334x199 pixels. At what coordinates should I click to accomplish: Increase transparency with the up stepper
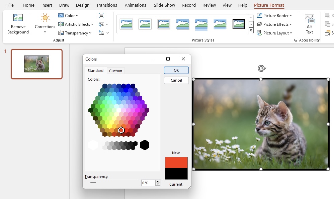tap(158, 182)
